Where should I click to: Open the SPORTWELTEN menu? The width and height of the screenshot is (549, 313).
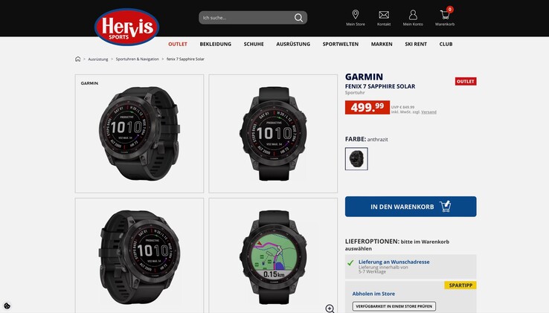(x=340, y=44)
